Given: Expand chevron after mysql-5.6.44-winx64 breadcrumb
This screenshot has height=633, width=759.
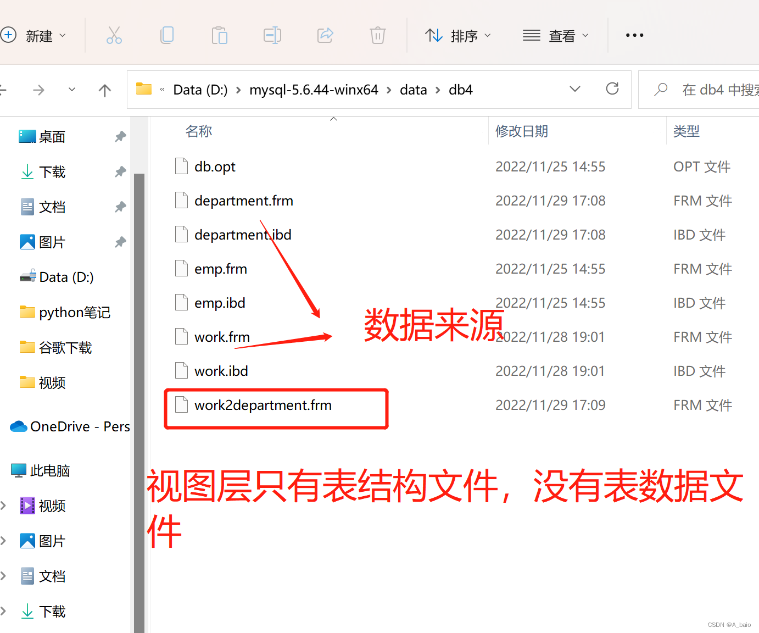Looking at the screenshot, I should [389, 90].
